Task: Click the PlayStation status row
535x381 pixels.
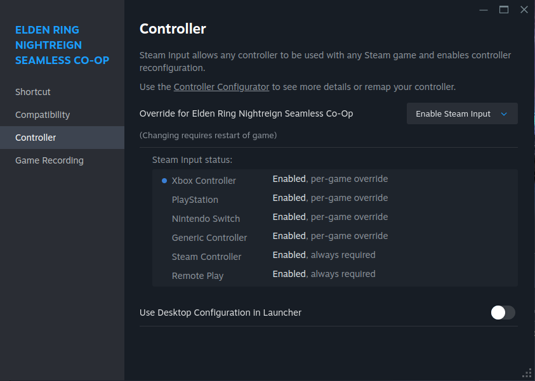Action: coord(195,200)
